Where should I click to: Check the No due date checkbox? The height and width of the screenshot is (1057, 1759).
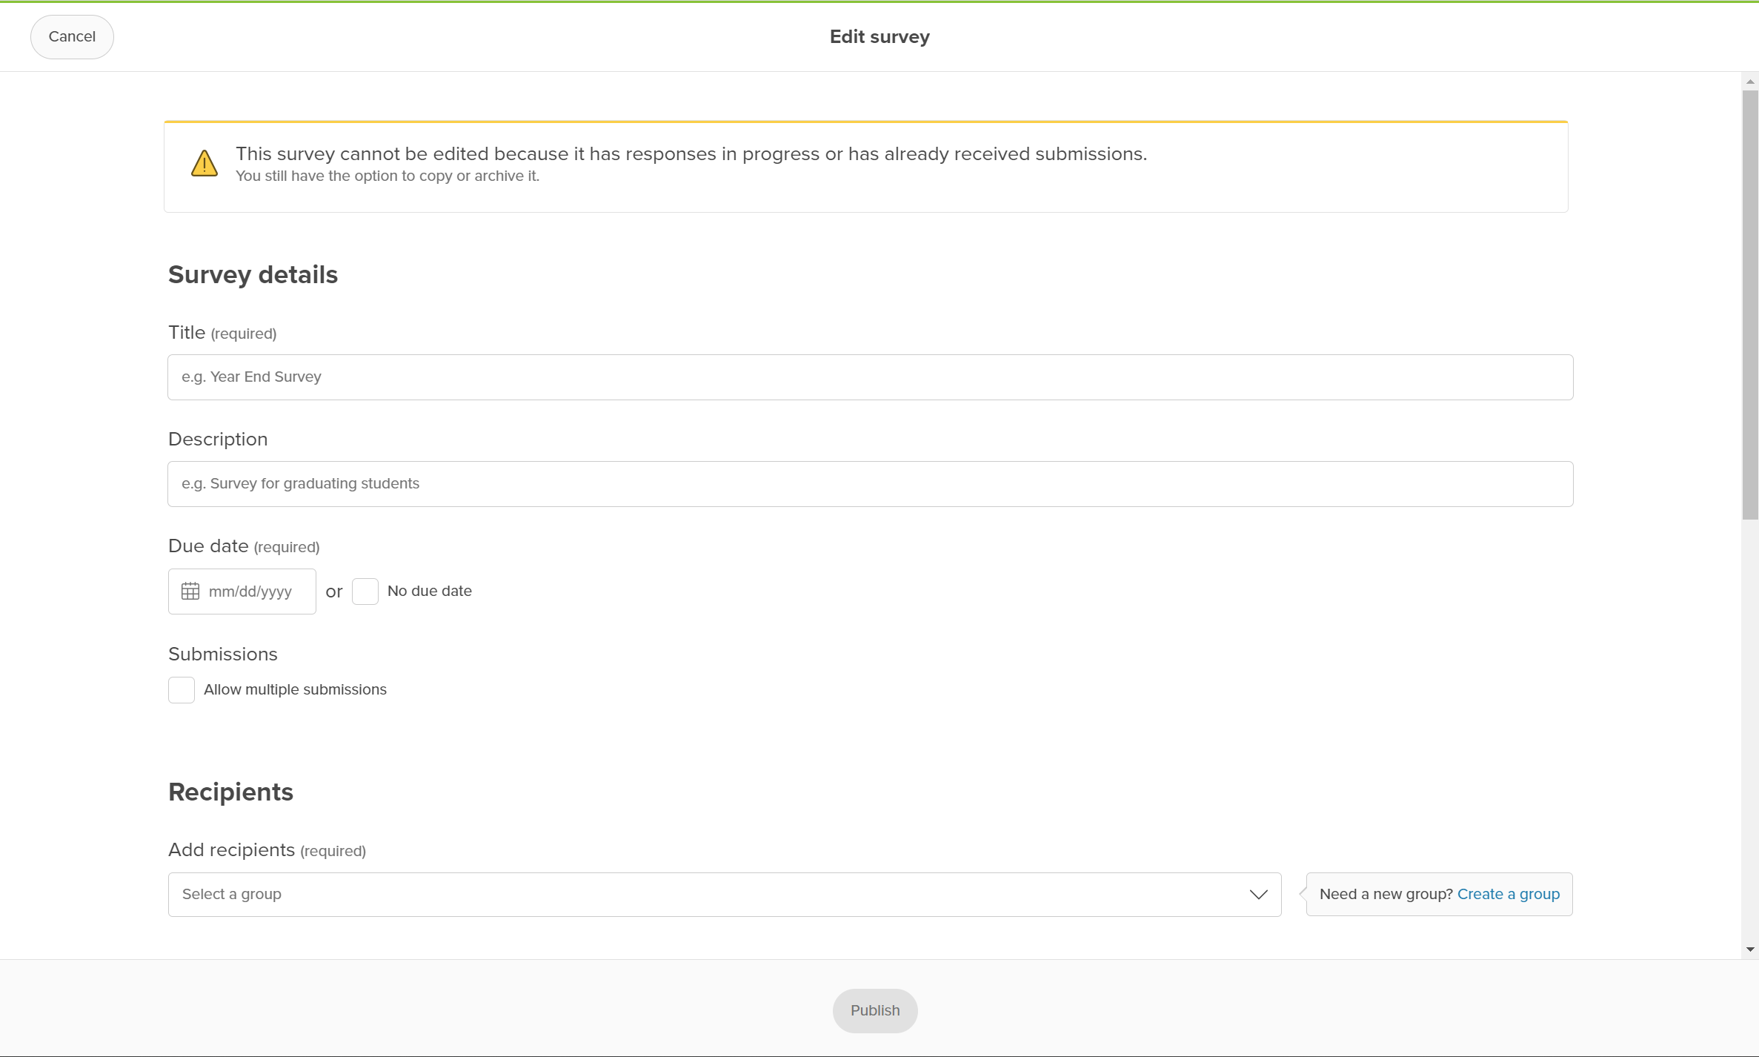point(365,591)
